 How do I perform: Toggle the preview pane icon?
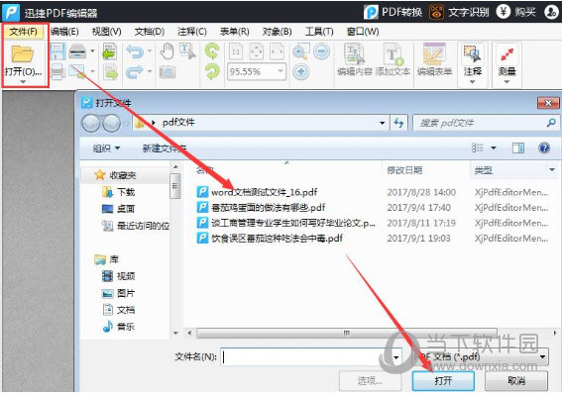(x=518, y=148)
